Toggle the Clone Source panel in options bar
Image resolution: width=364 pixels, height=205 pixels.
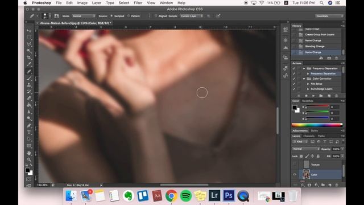pyautogui.click(x=56, y=16)
